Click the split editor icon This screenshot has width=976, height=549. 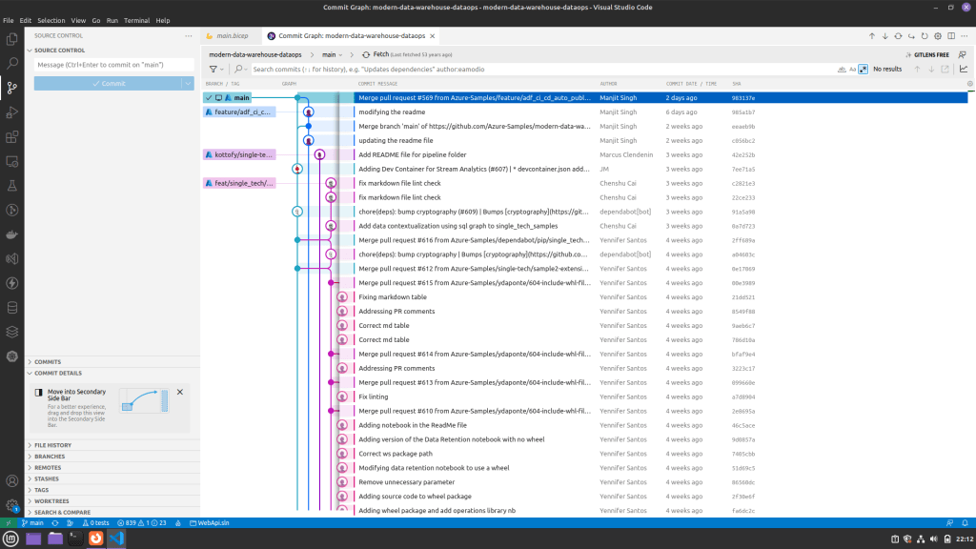click(951, 36)
